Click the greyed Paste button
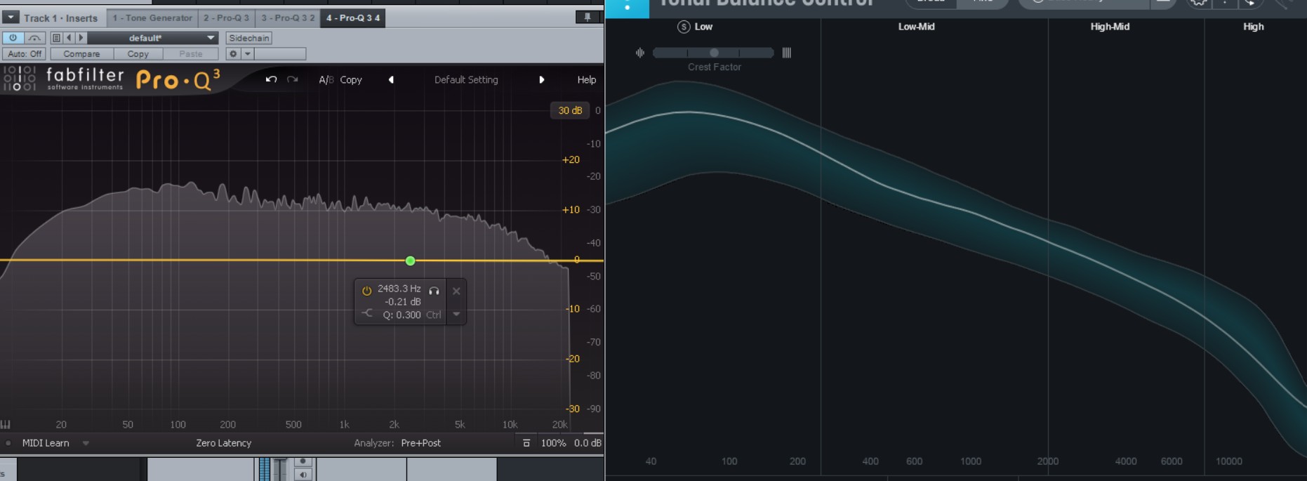1307x481 pixels. [190, 54]
